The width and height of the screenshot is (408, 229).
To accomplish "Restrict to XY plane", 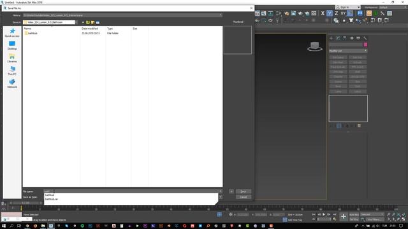I will [x=343, y=13].
